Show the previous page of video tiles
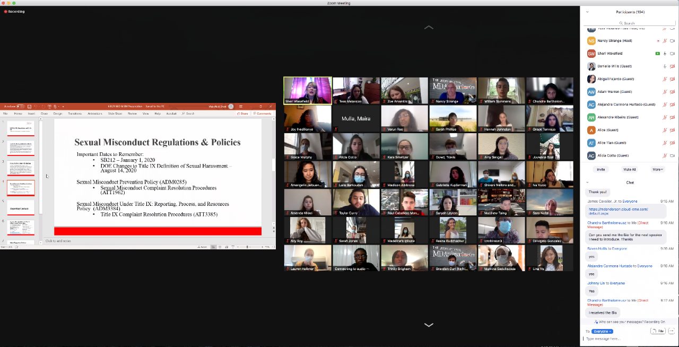This screenshot has width=679, height=347. [429, 27]
